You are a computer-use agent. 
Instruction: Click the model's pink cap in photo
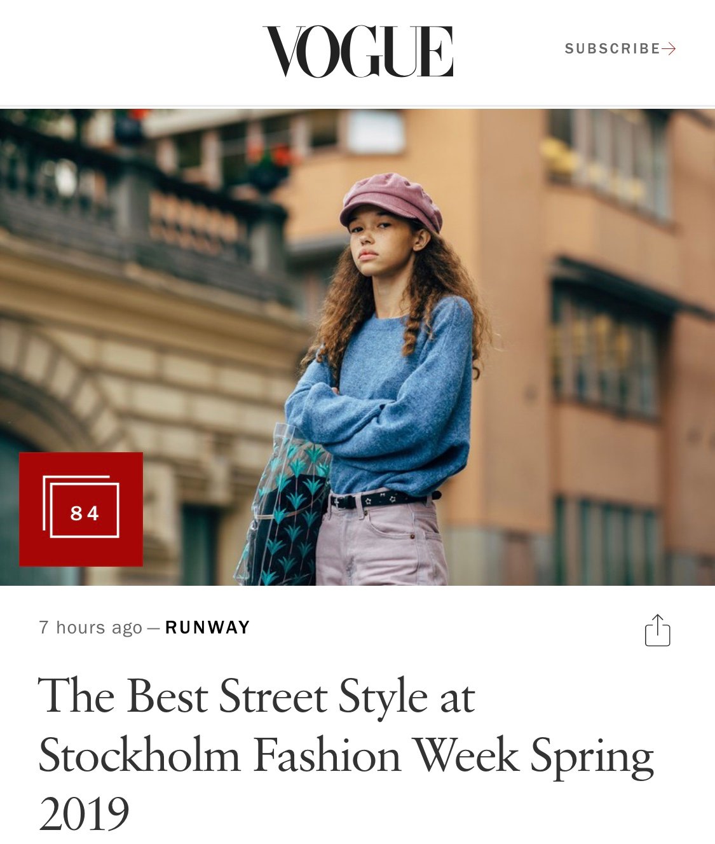(x=391, y=201)
